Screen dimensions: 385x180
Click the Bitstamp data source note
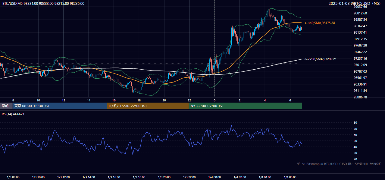(339, 164)
